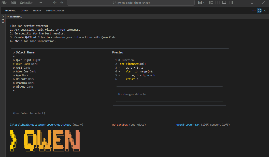Click the '(100% context left)' indicator

(215, 125)
